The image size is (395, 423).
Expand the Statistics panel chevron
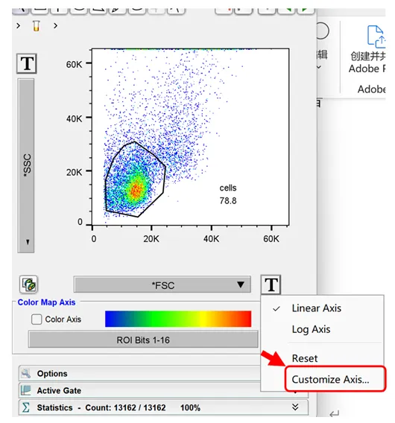click(295, 407)
